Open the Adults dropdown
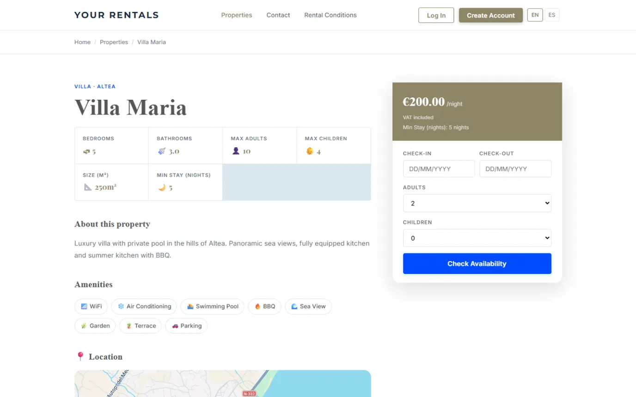 (477, 203)
